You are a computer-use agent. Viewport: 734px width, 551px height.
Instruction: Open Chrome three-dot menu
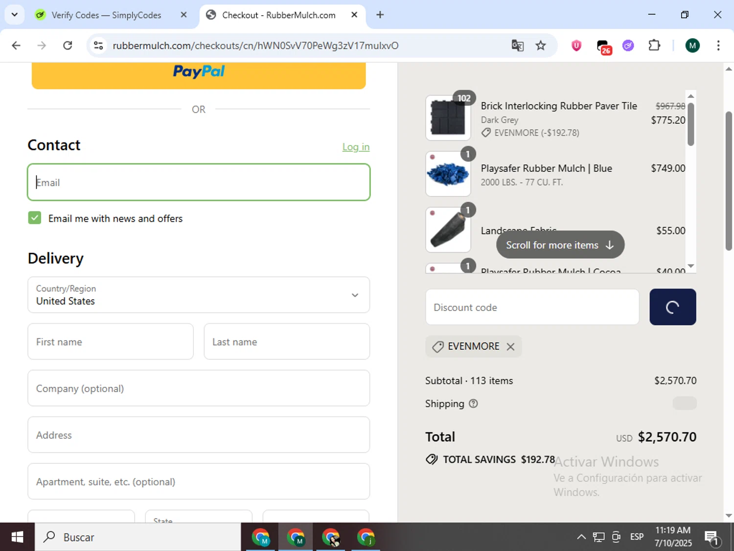pyautogui.click(x=718, y=46)
